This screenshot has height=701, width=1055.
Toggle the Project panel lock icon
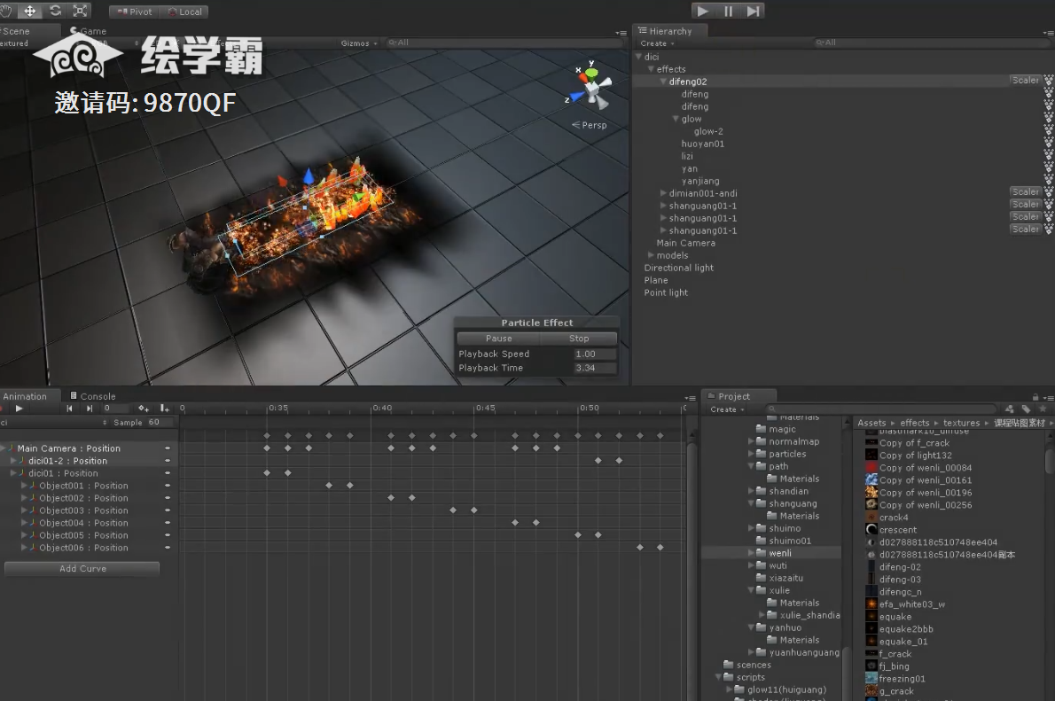[x=1035, y=397]
